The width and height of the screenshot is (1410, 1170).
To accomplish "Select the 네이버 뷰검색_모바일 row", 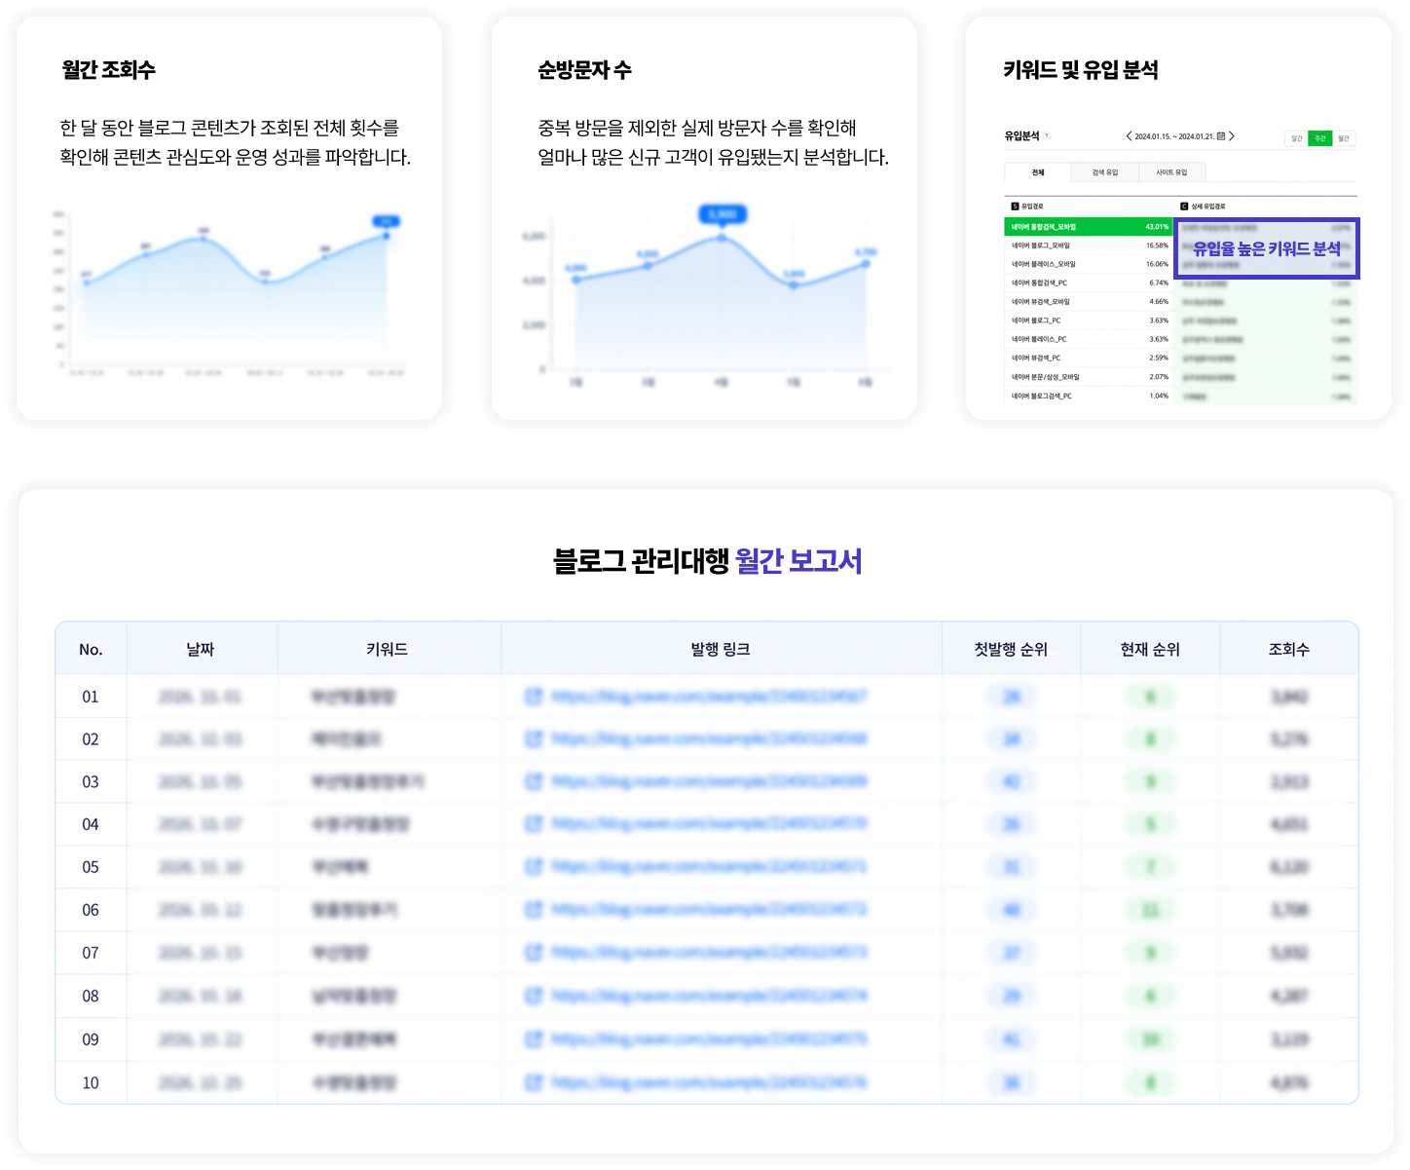I will (x=1089, y=302).
